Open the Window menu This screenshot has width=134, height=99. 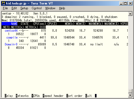(x=50, y=8)
